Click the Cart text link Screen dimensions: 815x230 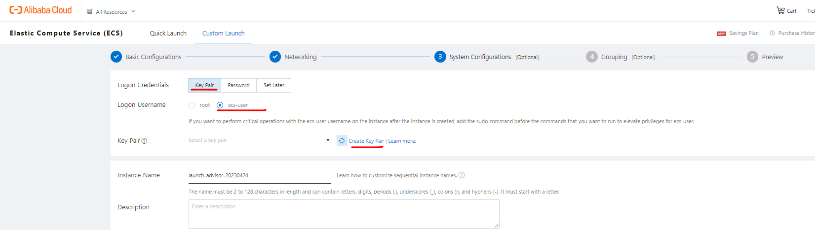coord(791,11)
